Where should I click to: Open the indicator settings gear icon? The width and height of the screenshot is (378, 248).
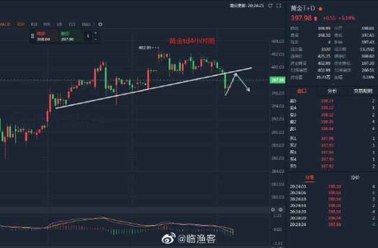coord(100,24)
